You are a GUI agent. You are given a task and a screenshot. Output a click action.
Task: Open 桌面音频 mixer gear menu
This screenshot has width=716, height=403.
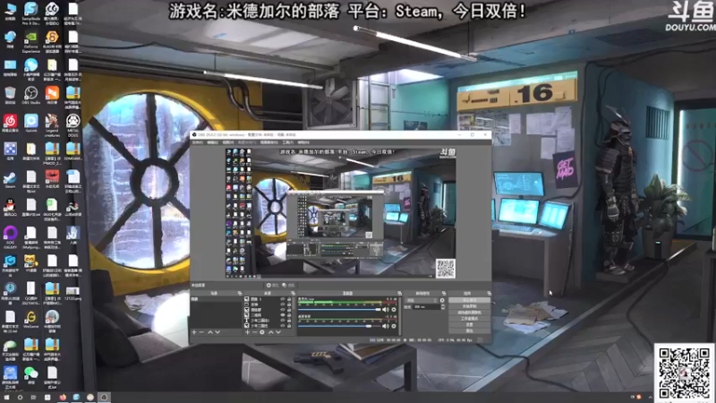pos(394,326)
